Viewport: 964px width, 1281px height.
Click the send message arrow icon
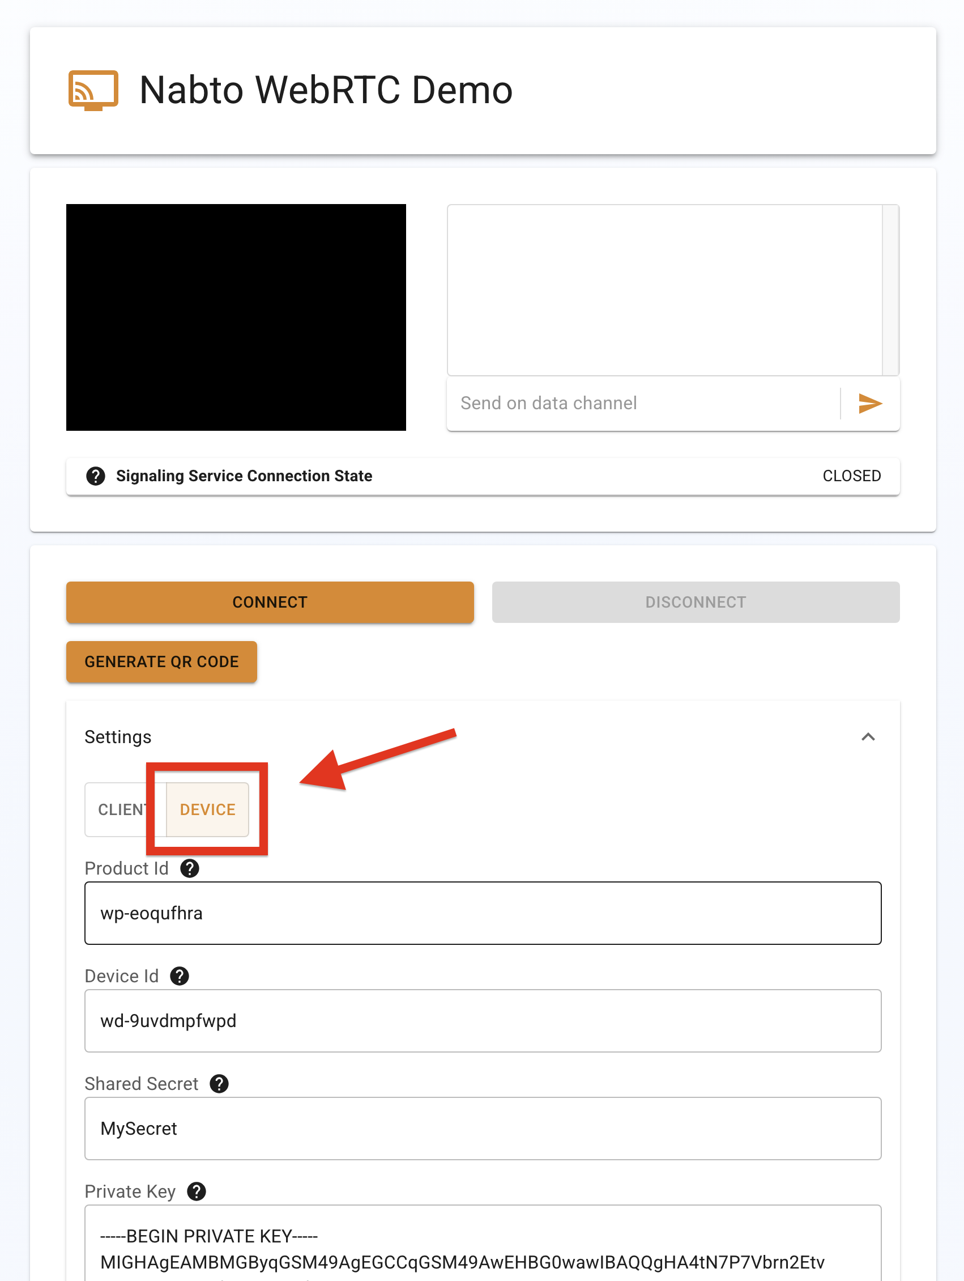[x=869, y=403]
